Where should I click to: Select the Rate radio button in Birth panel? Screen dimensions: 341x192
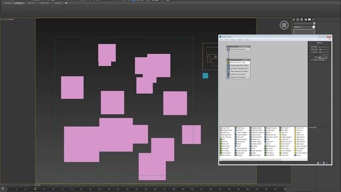tap(311, 54)
